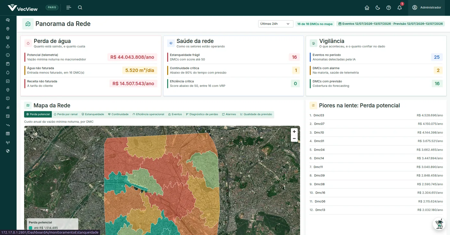The height and width of the screenshot is (235, 450).
Task: Open the layers stack sidebar icon
Action: coord(8,38)
